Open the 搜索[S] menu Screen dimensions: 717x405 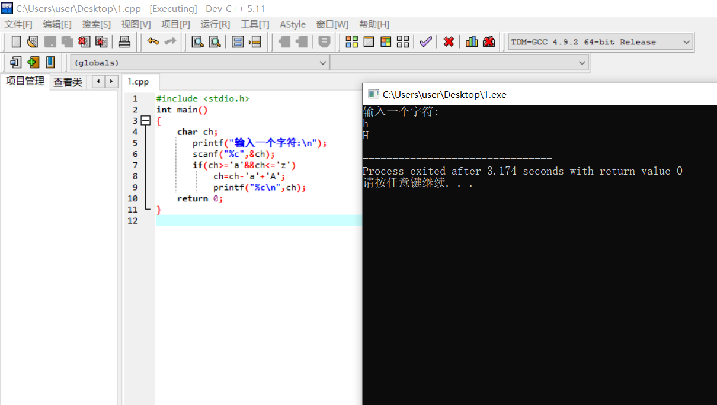click(96, 24)
